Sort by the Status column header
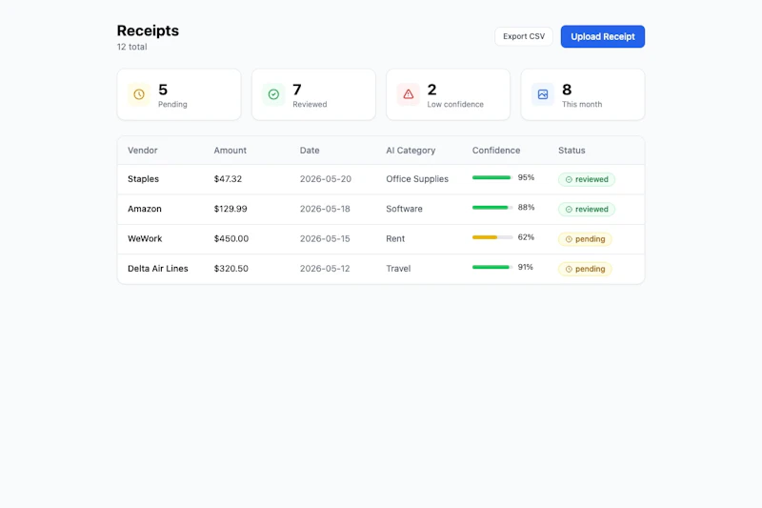762x508 pixels. coord(571,151)
